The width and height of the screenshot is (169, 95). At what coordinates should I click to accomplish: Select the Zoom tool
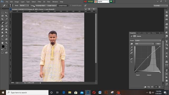click(6, 43)
